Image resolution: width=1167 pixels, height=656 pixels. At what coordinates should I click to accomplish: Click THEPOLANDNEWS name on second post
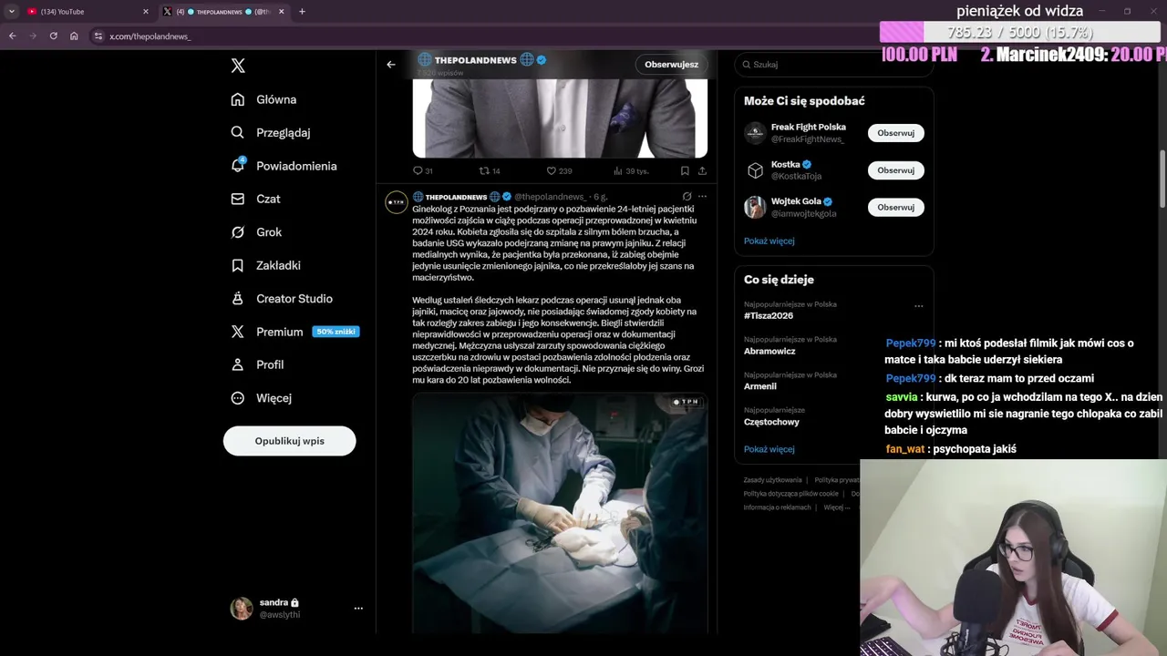click(456, 197)
